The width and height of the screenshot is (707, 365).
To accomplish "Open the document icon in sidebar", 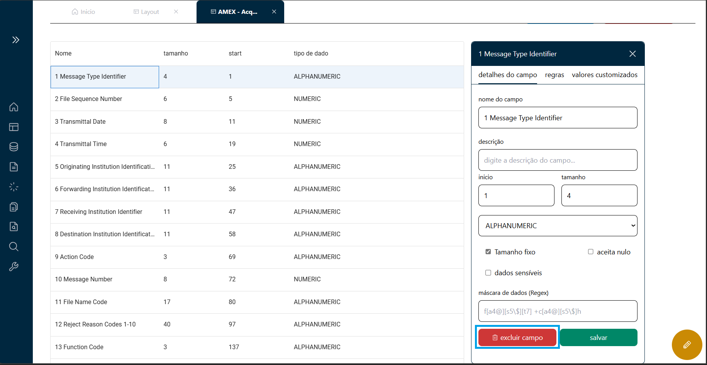I will tap(14, 167).
